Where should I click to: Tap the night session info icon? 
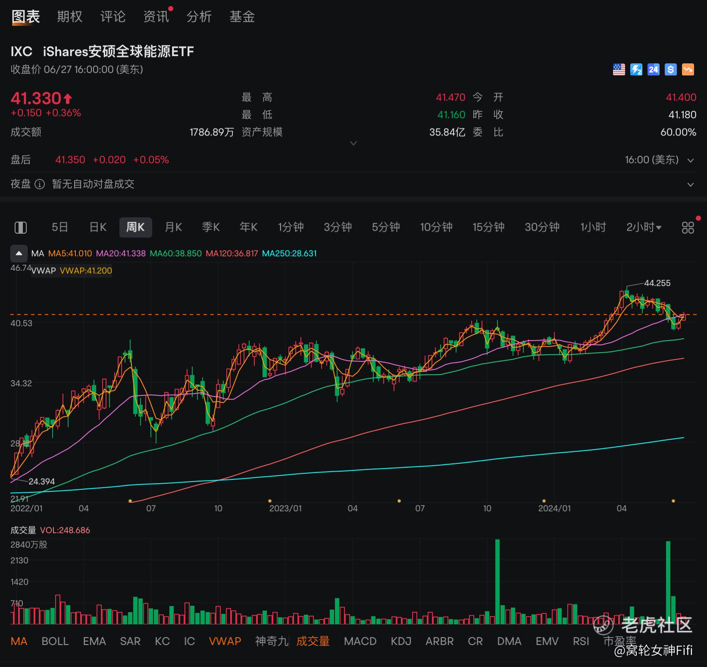click(39, 185)
